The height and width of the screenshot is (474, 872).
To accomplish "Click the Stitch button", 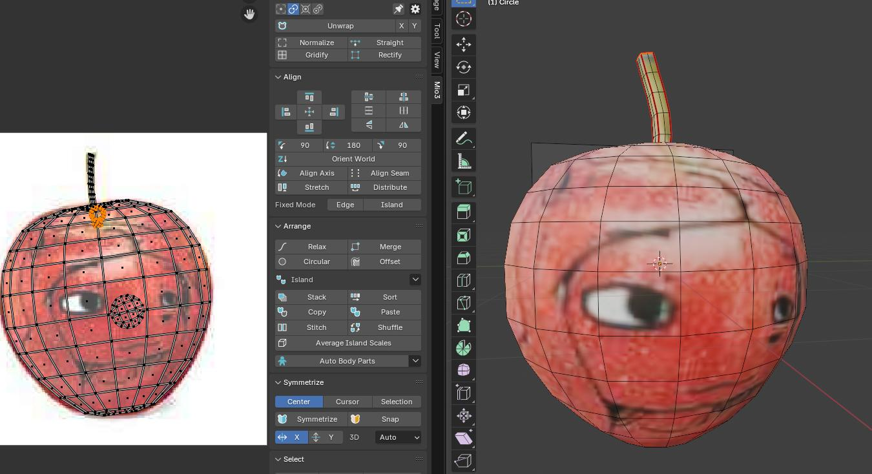I will (x=312, y=327).
